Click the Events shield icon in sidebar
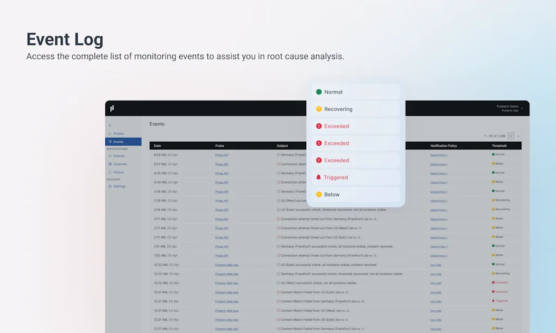556x333 pixels. (x=110, y=142)
